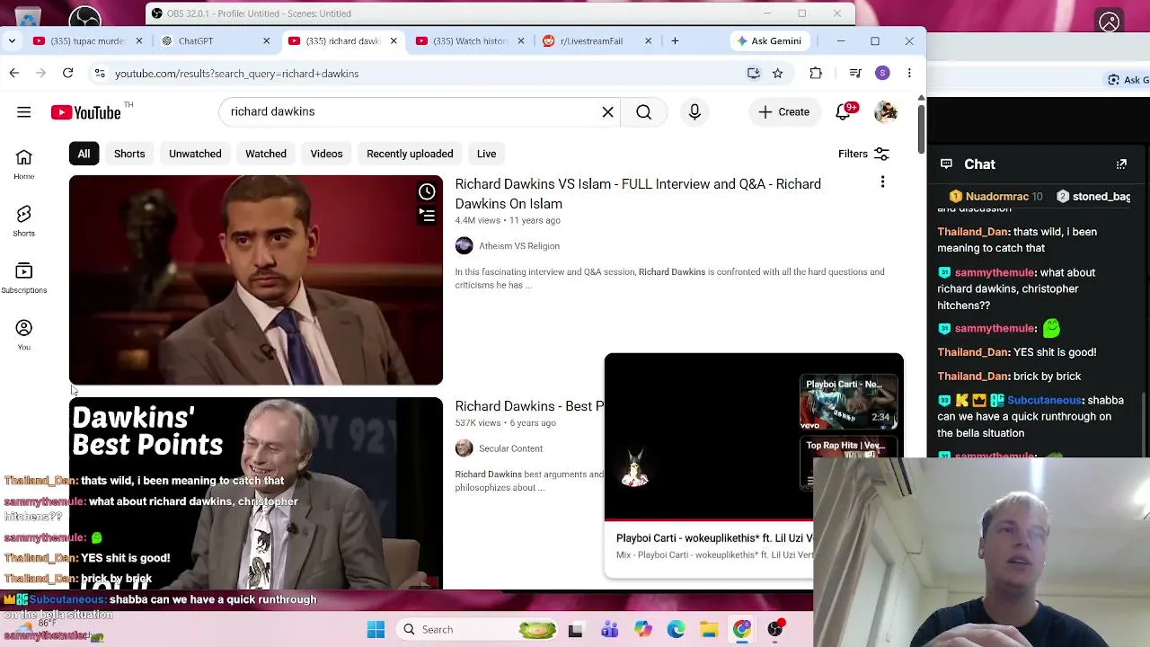Open the Chrome profile avatar
Image resolution: width=1150 pixels, height=647 pixels.
tap(882, 73)
